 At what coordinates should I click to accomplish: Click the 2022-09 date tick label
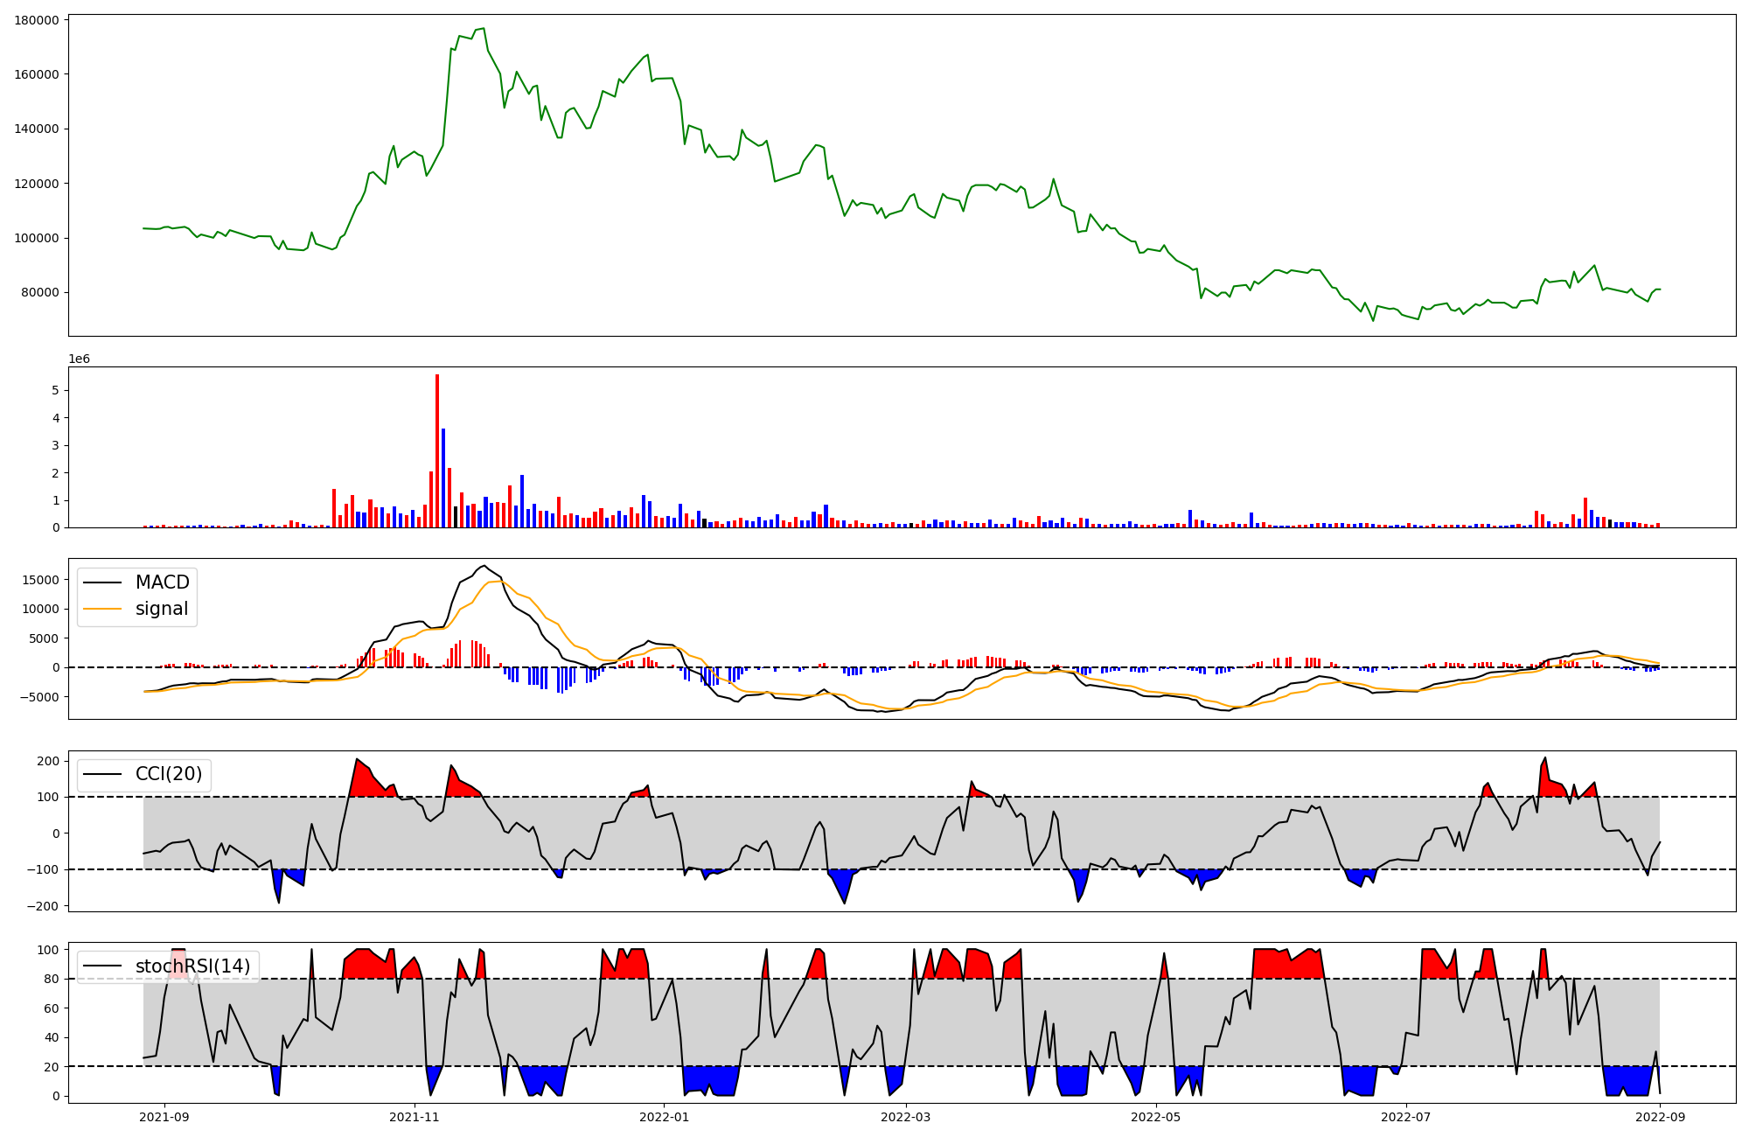[1660, 1117]
